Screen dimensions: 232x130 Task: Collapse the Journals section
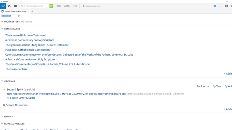pyautogui.click(x=2, y=81)
